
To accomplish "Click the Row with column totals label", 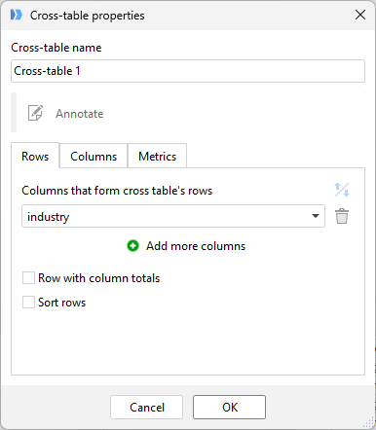I will tap(99, 278).
